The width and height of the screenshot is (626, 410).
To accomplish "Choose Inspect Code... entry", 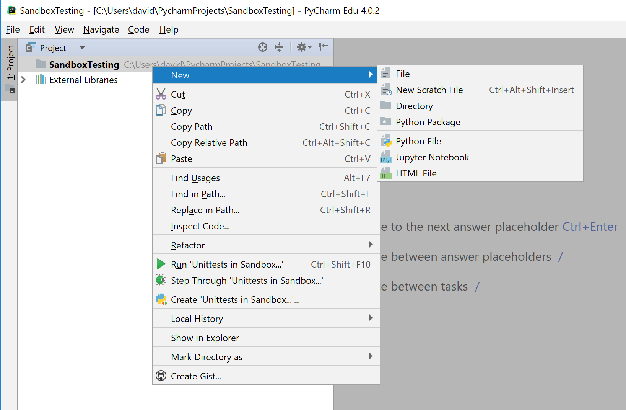I will point(266,226).
